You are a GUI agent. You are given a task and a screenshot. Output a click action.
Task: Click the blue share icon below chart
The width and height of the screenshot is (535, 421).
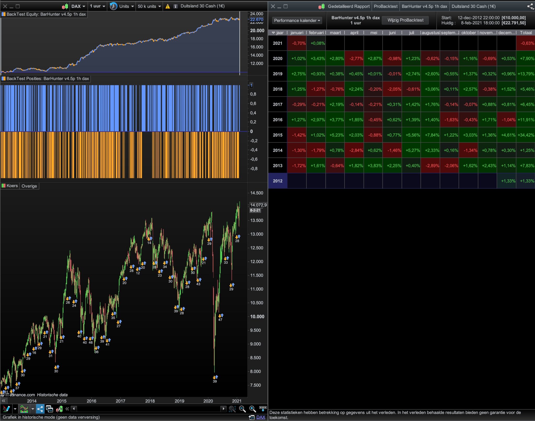pyautogui.click(x=40, y=409)
